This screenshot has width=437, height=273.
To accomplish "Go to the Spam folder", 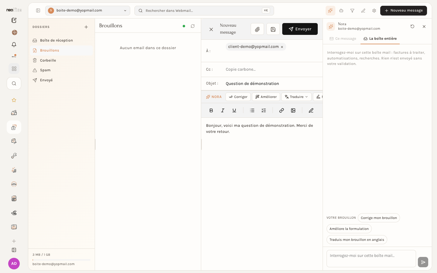I will pos(62,70).
